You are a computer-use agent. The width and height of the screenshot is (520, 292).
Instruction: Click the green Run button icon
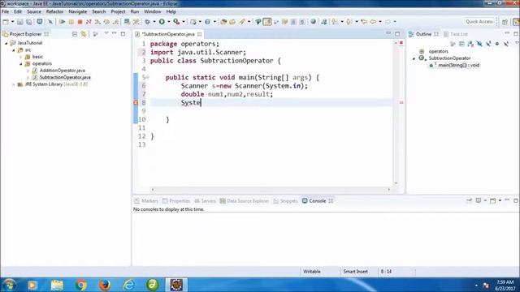point(162,22)
